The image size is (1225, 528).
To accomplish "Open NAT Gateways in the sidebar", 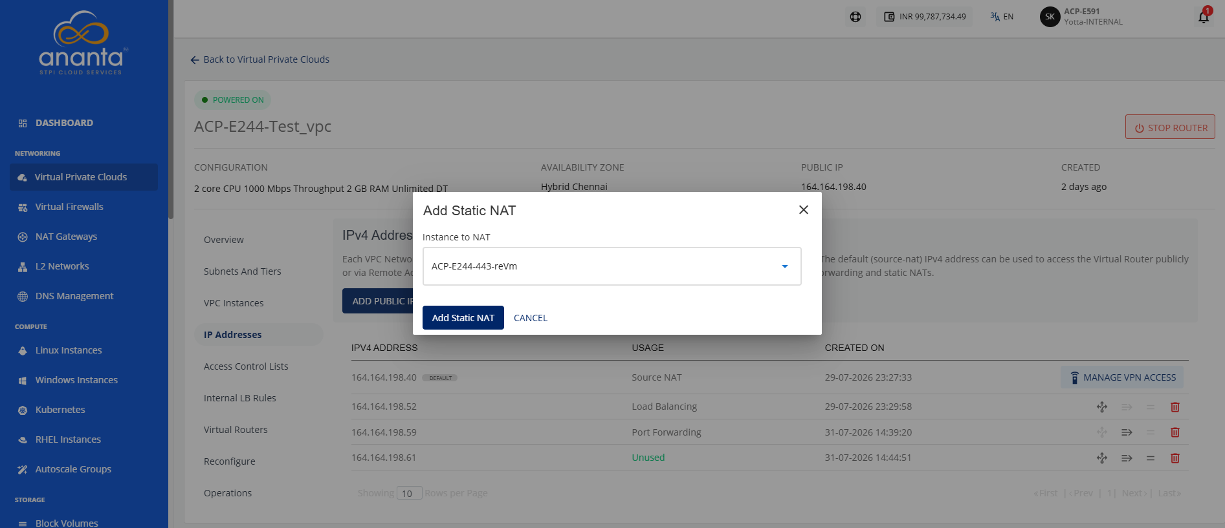I will pos(66,237).
